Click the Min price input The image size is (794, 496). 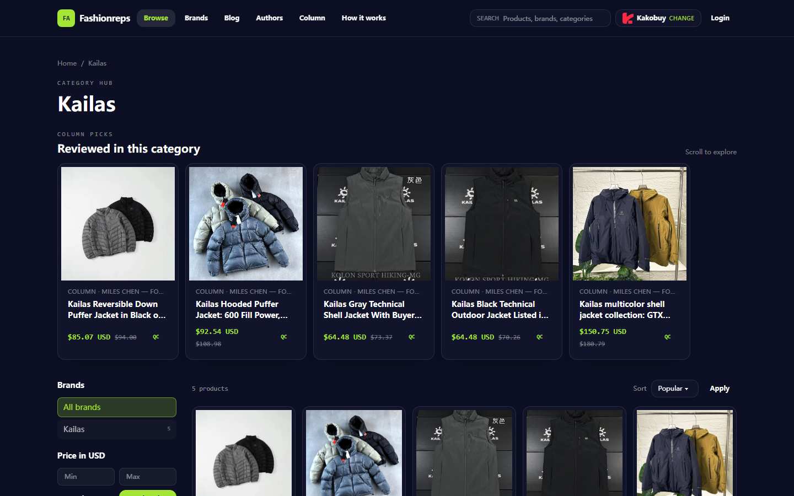tap(86, 477)
